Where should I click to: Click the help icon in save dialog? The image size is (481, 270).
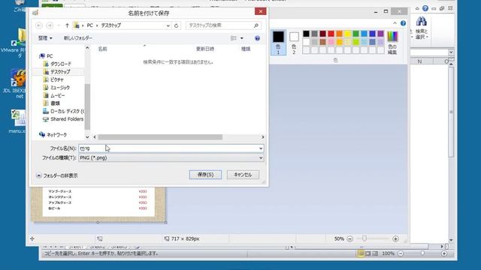pos(257,38)
